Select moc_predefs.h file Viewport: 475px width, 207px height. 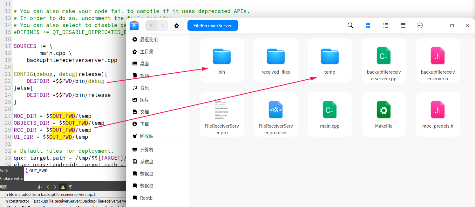pos(438,115)
